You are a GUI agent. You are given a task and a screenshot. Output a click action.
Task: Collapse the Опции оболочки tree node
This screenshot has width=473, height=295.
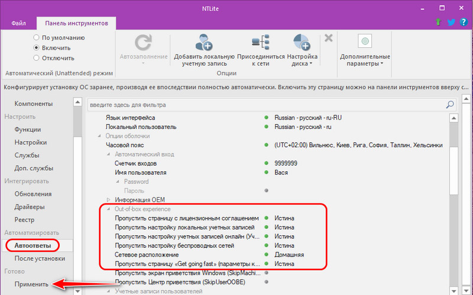pos(99,136)
